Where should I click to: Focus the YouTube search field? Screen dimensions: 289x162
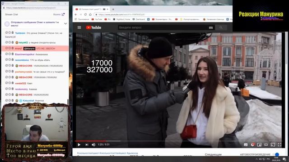tap(163, 27)
